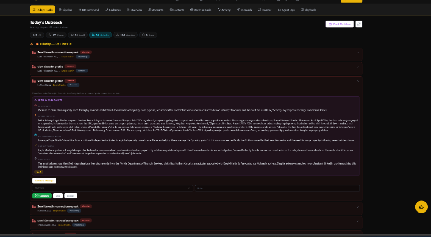The width and height of the screenshot is (431, 237).
Task: Collapse the Nathan Kascel View LinkedIn profile task
Action: coord(357,81)
